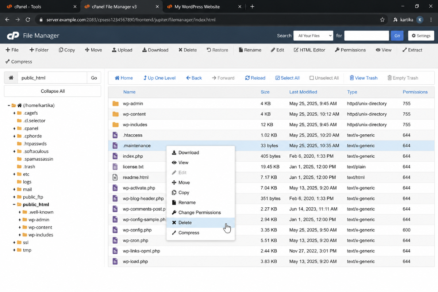438x292 pixels.
Task: Choose View from the context menu
Action: tap(200, 163)
